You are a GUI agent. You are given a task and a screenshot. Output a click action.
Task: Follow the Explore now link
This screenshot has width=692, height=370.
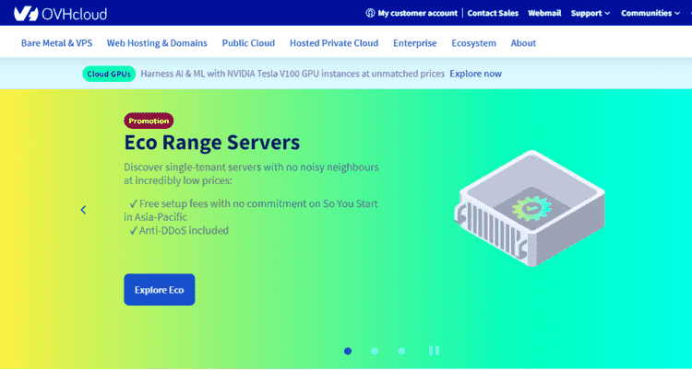click(476, 74)
